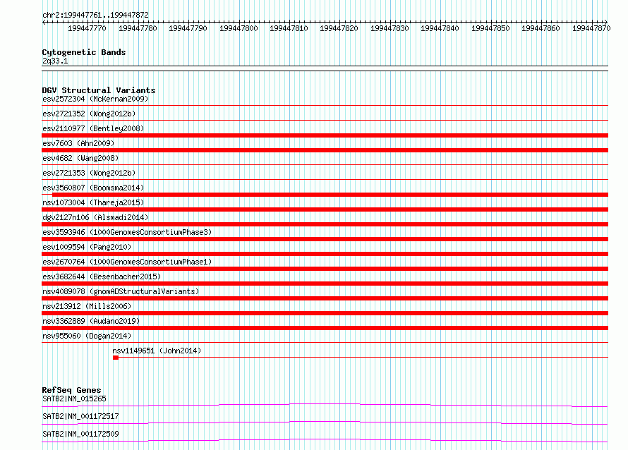Open transcript SATB2|NM_001172517
Image resolution: width=628 pixels, height=450 pixels.
point(80,416)
